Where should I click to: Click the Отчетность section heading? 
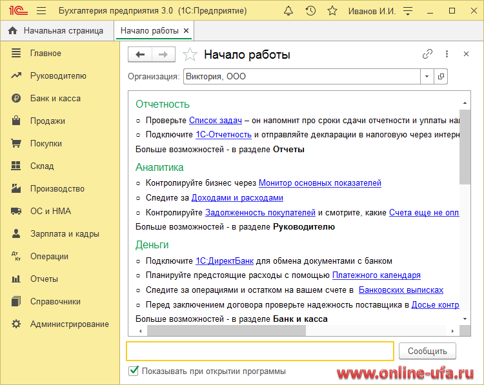pyautogui.click(x=163, y=104)
